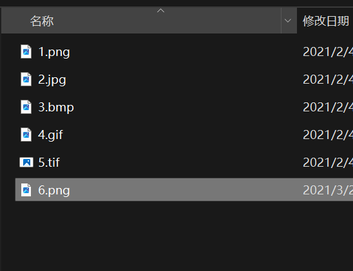This screenshot has height=271, width=353.
Task: Select the file named 2.jpg
Action: click(x=52, y=80)
